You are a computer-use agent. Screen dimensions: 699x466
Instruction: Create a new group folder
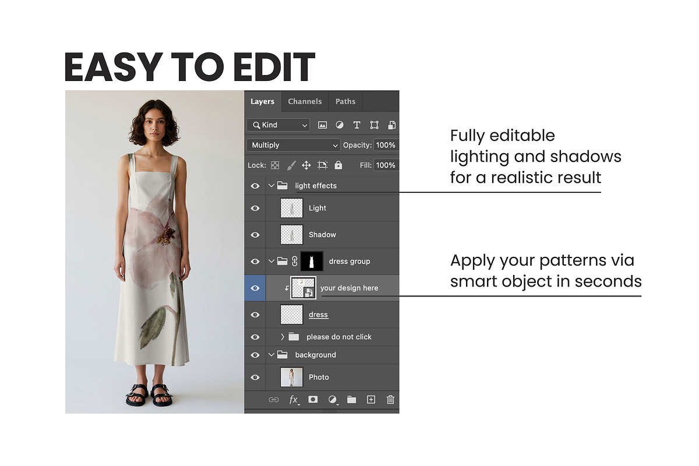[x=352, y=400]
